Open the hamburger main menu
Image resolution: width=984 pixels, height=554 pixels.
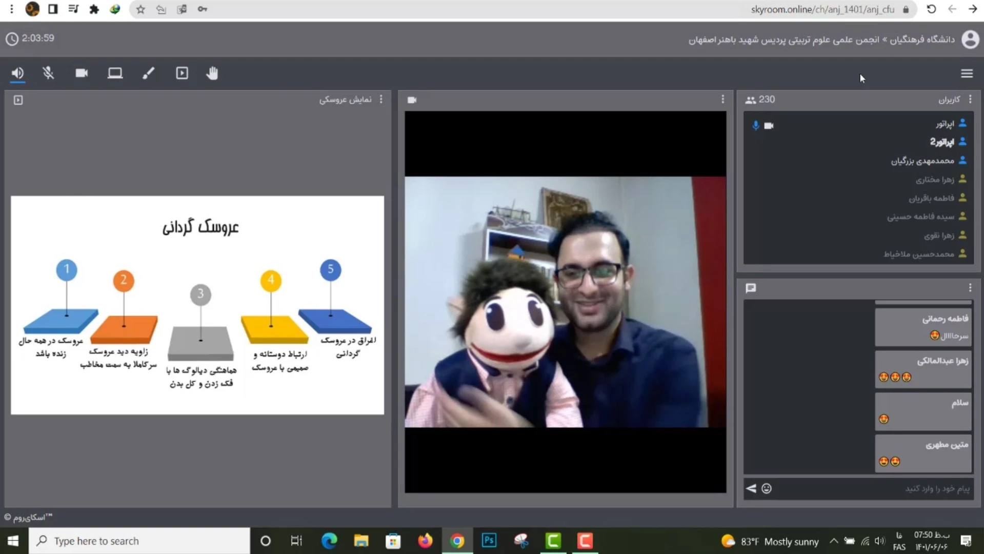[967, 73]
